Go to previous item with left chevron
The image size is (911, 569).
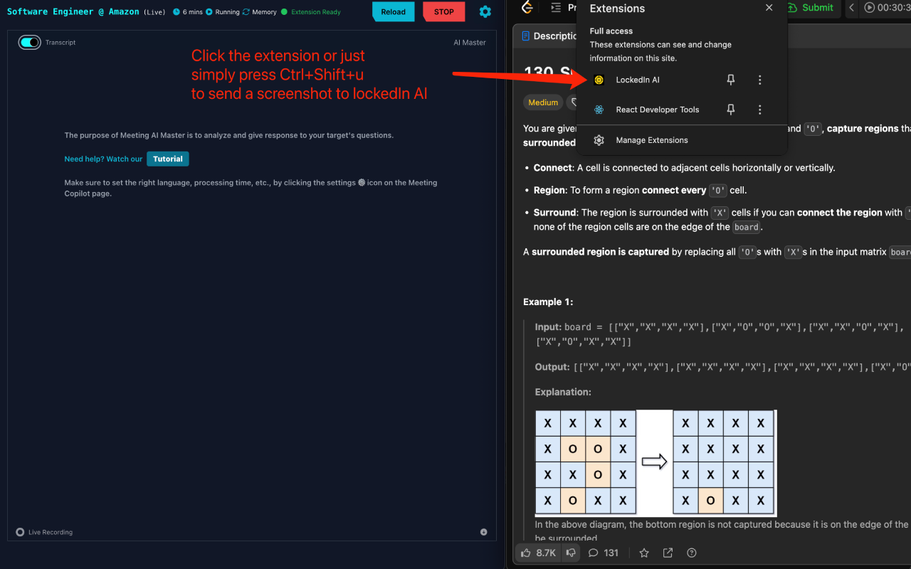coord(852,8)
